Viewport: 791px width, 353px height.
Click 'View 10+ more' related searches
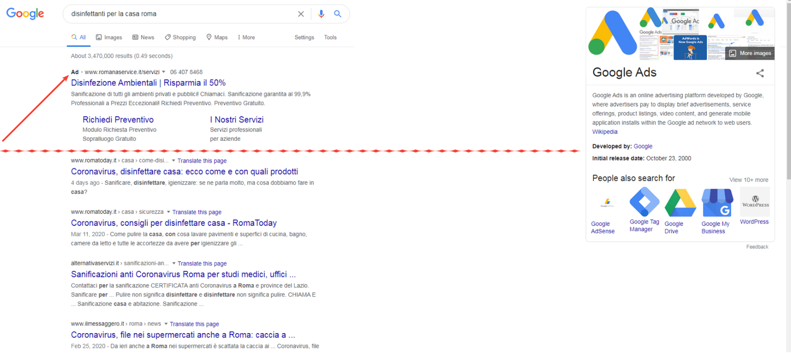[x=749, y=180]
